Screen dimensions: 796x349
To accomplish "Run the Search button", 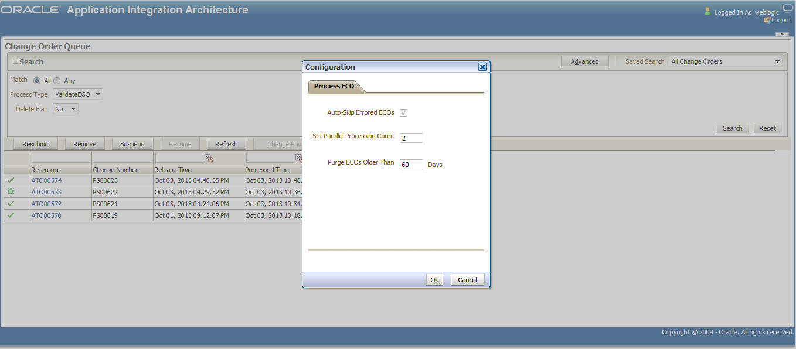I will [x=732, y=128].
